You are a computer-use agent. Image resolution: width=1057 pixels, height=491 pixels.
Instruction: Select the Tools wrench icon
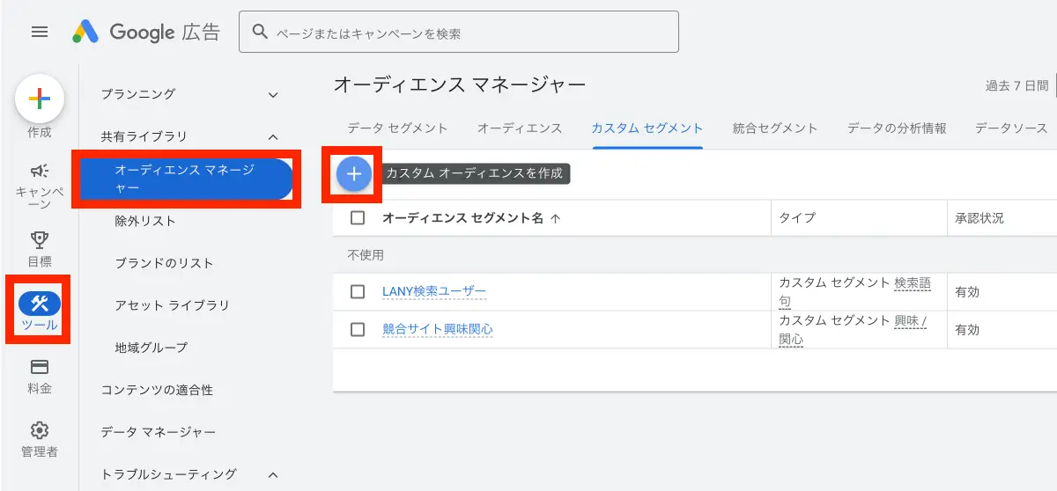click(x=40, y=304)
